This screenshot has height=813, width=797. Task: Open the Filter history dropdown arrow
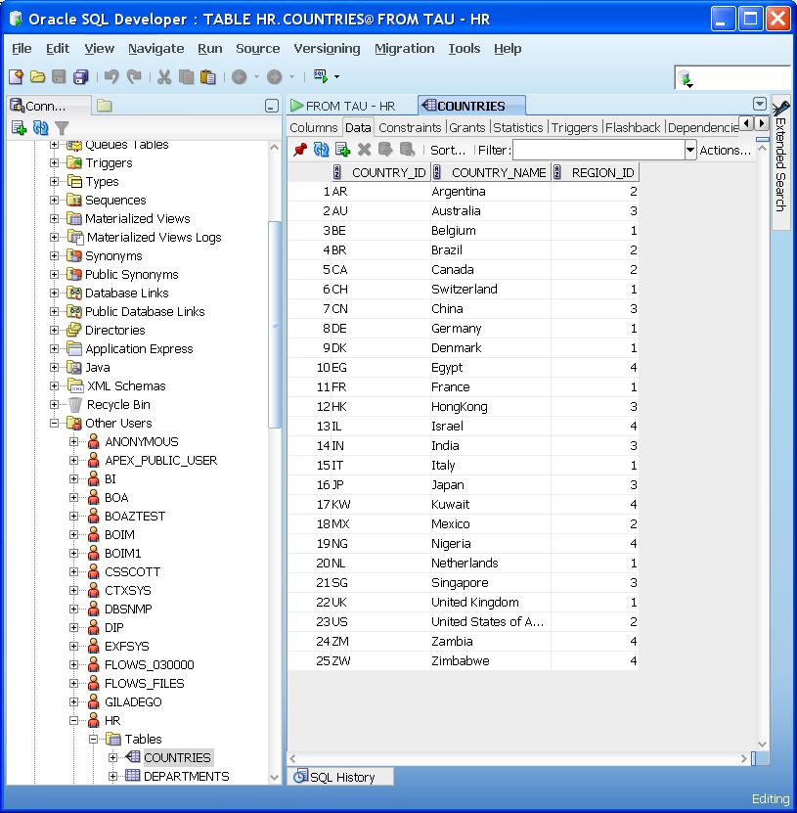690,151
